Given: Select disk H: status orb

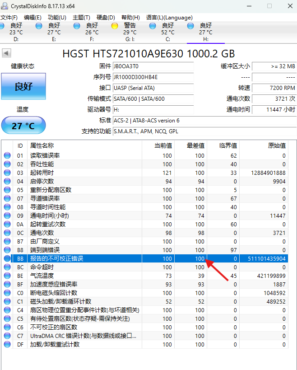Looking at the screenshot, I should pyautogui.click(x=190, y=26).
